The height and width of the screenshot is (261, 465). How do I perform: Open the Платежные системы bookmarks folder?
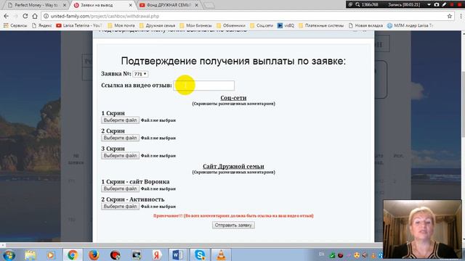pos(321,26)
